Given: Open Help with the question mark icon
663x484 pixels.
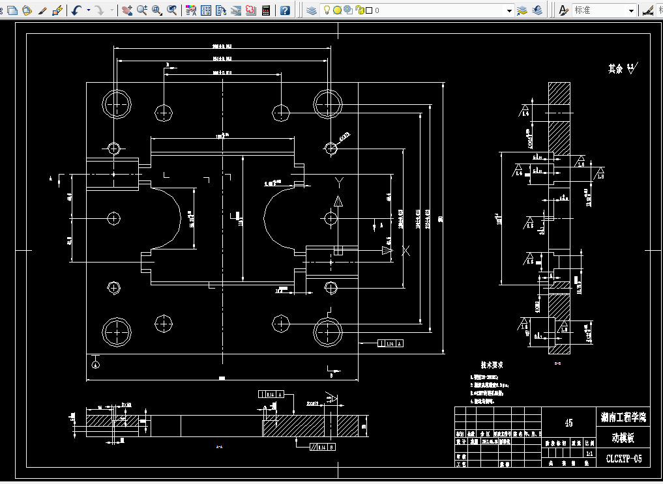Looking at the screenshot, I should coord(286,10).
